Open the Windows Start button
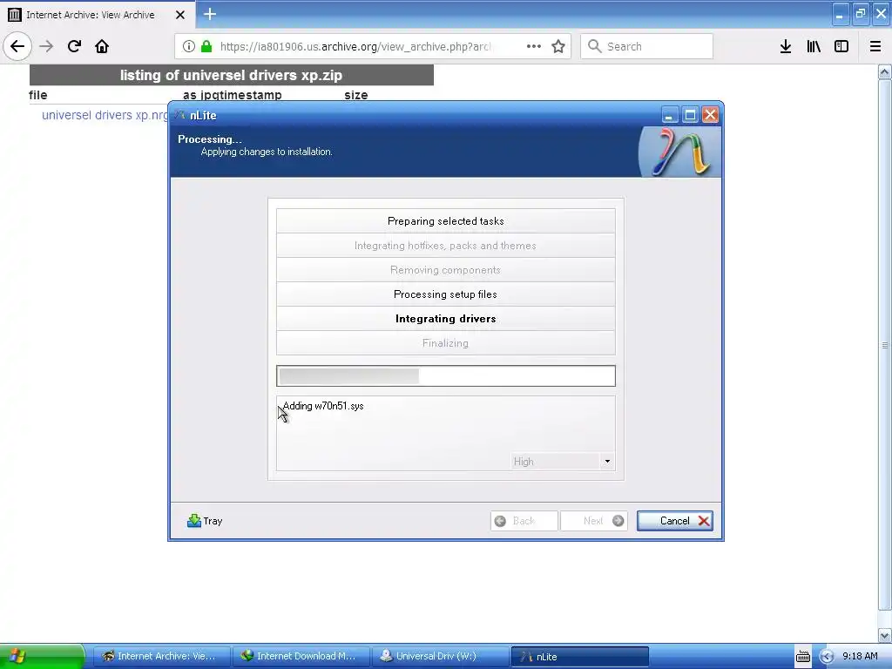The width and height of the screenshot is (892, 669). click(42, 657)
